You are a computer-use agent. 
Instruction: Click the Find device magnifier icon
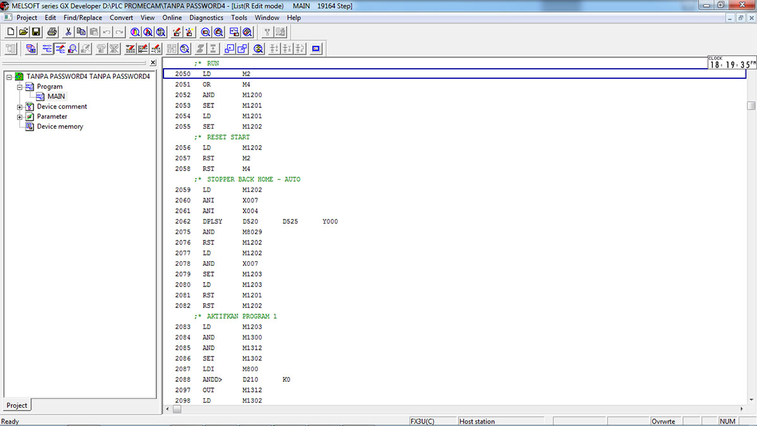point(135,32)
